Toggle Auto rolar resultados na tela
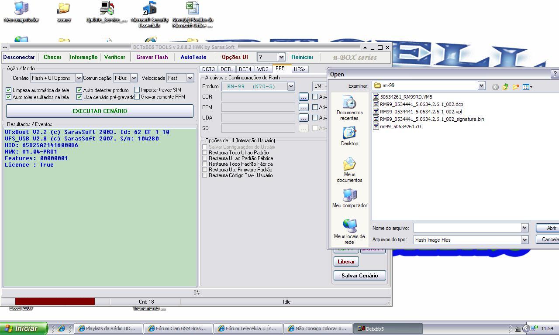 (x=8, y=97)
